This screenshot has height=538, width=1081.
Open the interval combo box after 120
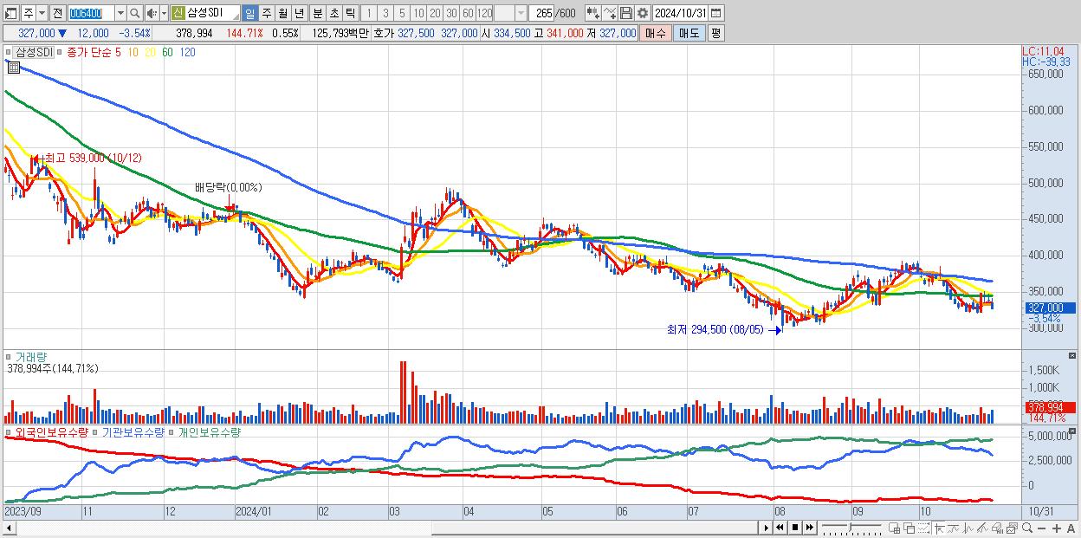click(510, 13)
